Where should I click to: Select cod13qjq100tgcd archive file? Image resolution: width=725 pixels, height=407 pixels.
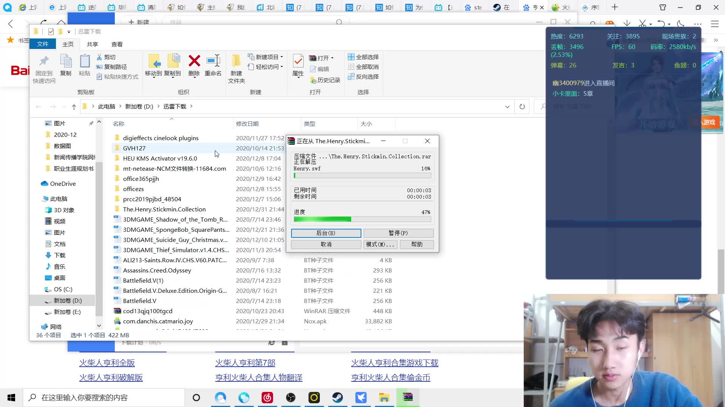click(x=148, y=311)
